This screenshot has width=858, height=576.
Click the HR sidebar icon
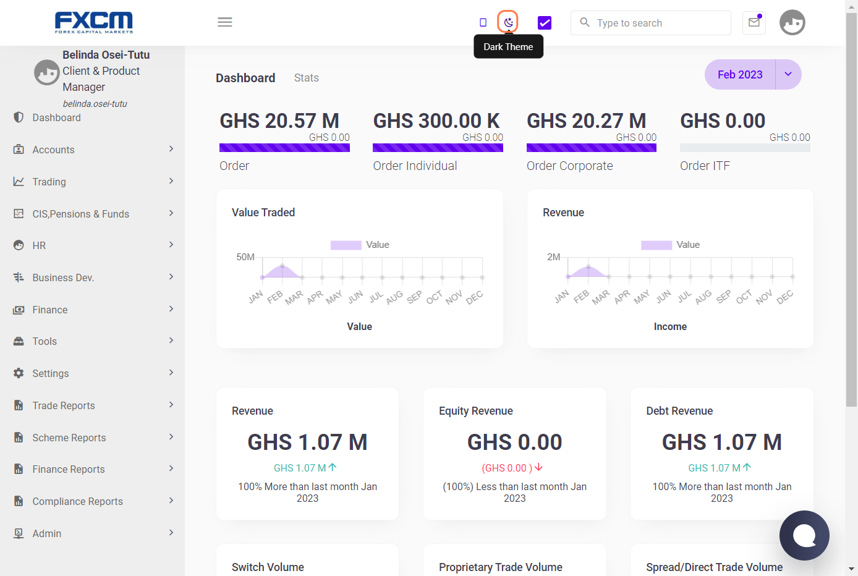(x=19, y=245)
